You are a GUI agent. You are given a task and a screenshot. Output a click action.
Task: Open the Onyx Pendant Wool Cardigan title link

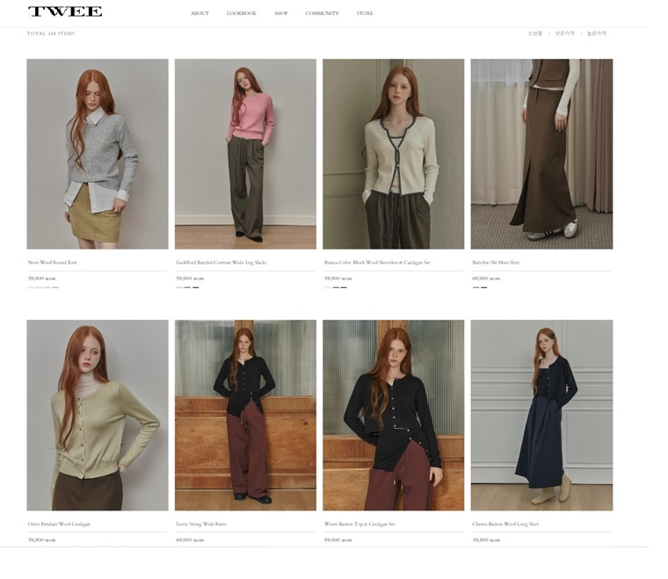coord(59,524)
